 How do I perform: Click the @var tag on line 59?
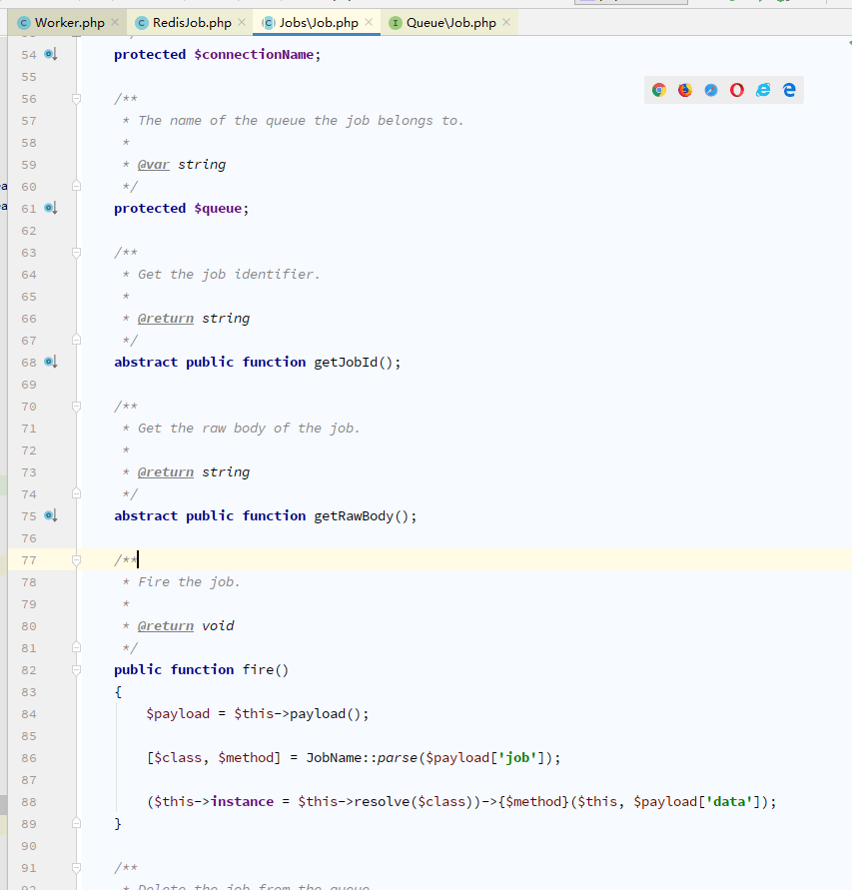pyautogui.click(x=153, y=165)
